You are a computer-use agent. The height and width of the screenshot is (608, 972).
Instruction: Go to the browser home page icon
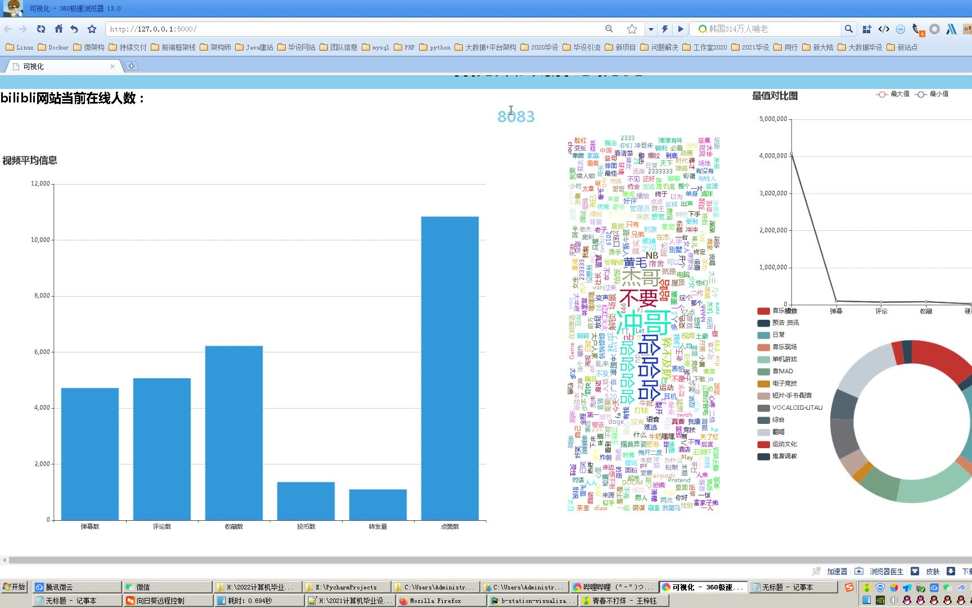point(58,29)
